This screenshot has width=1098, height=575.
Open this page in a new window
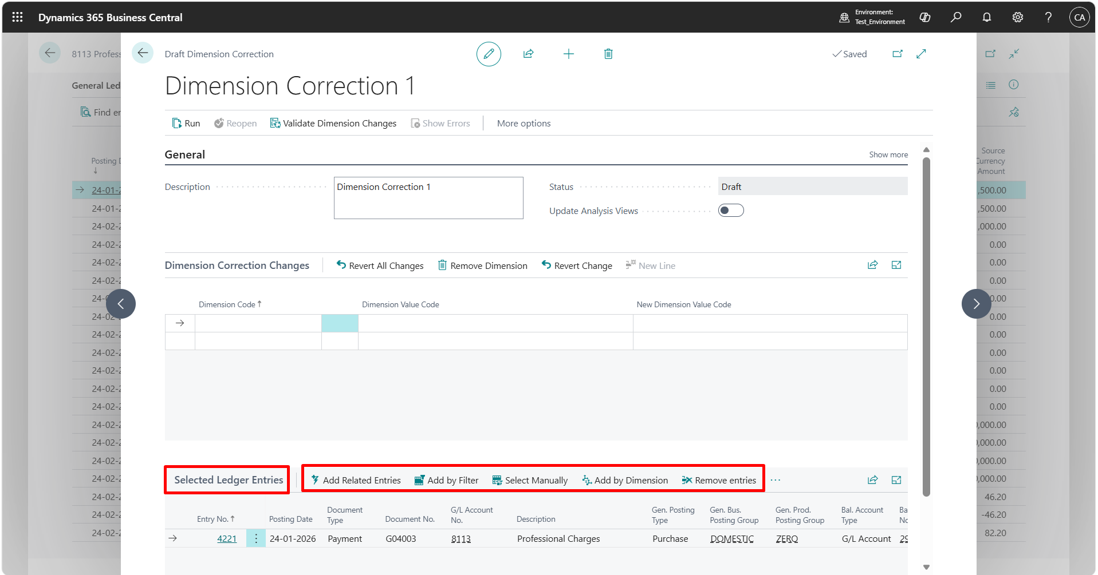pyautogui.click(x=898, y=54)
